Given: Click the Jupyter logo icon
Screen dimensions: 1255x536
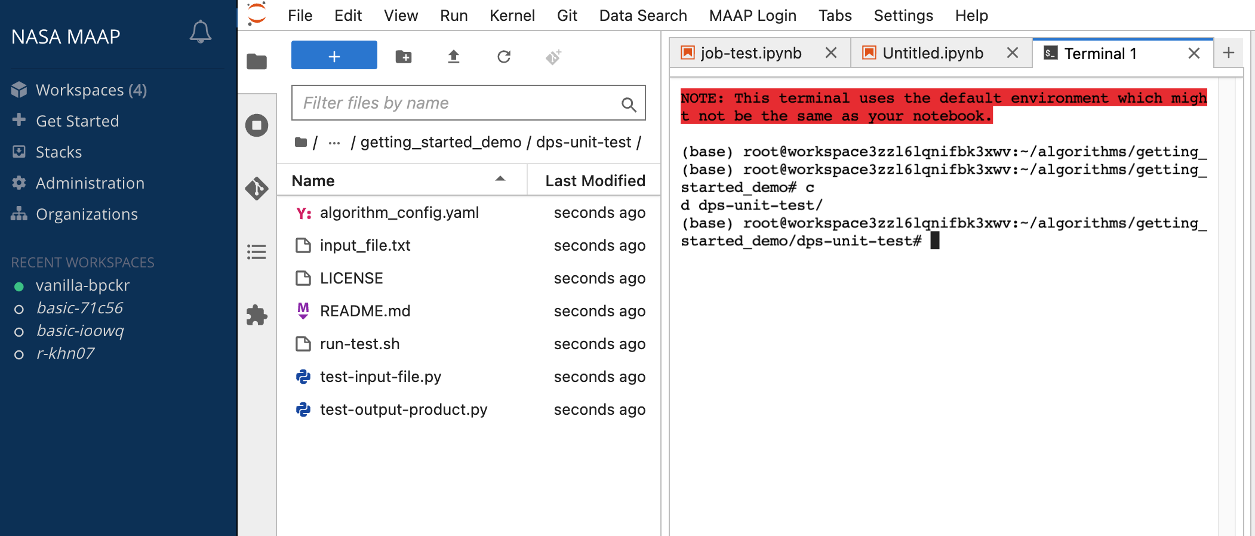Looking at the screenshot, I should 257,13.
